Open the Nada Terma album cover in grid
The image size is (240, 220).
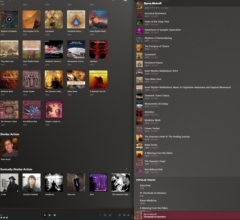tap(76, 80)
